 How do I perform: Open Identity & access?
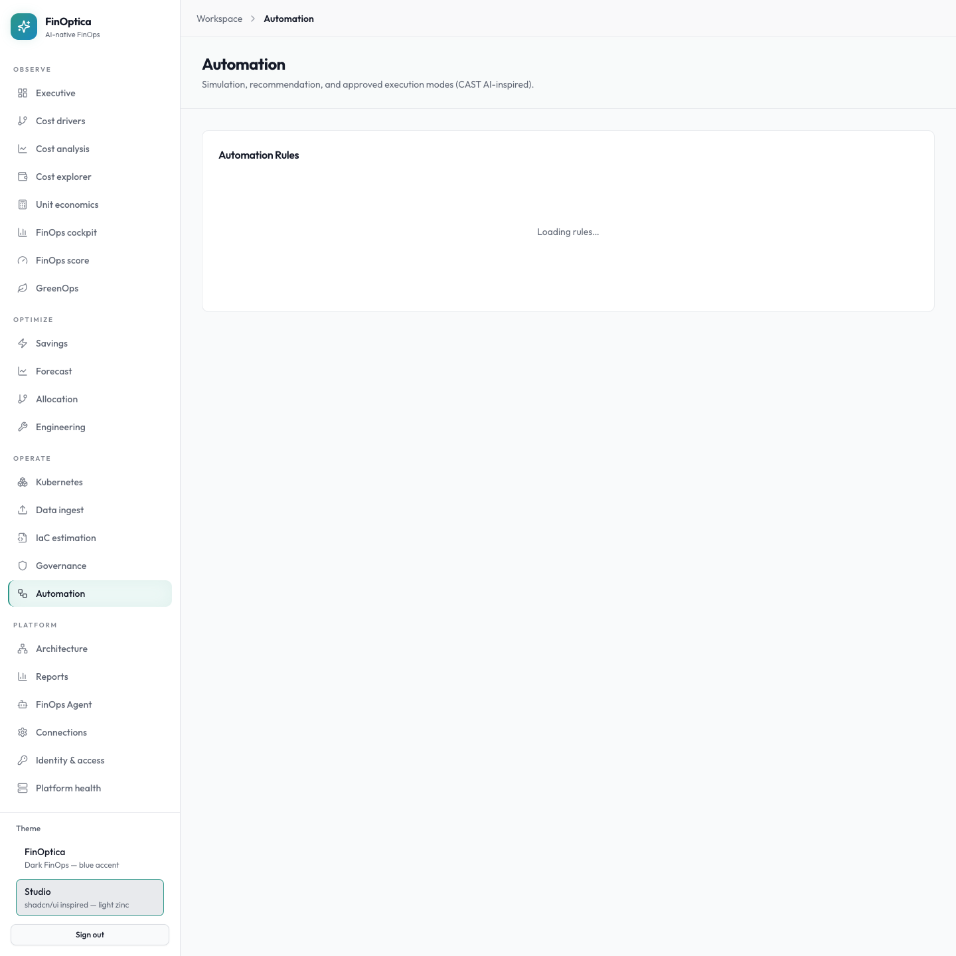pyautogui.click(x=90, y=760)
